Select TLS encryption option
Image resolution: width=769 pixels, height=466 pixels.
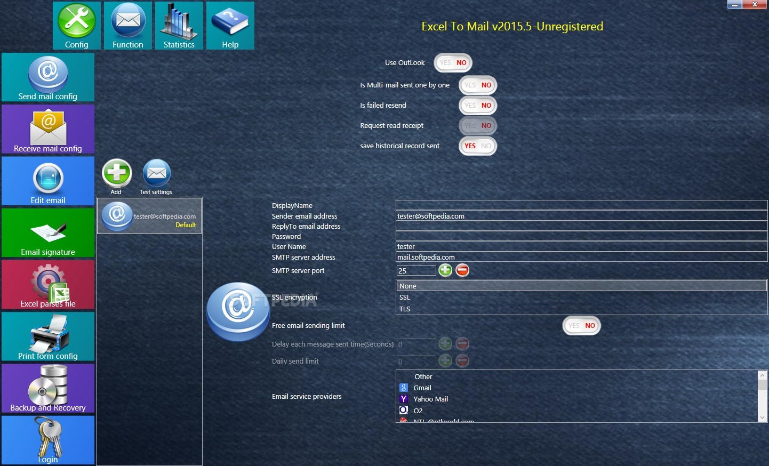click(581, 309)
